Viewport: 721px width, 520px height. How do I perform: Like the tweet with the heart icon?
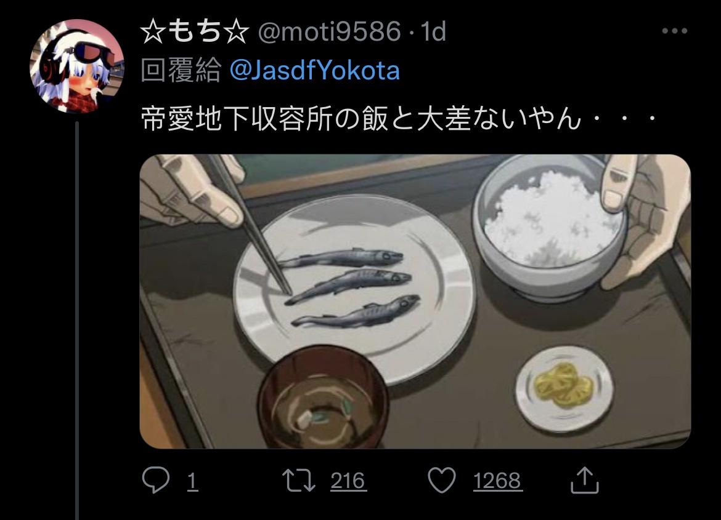click(x=442, y=480)
